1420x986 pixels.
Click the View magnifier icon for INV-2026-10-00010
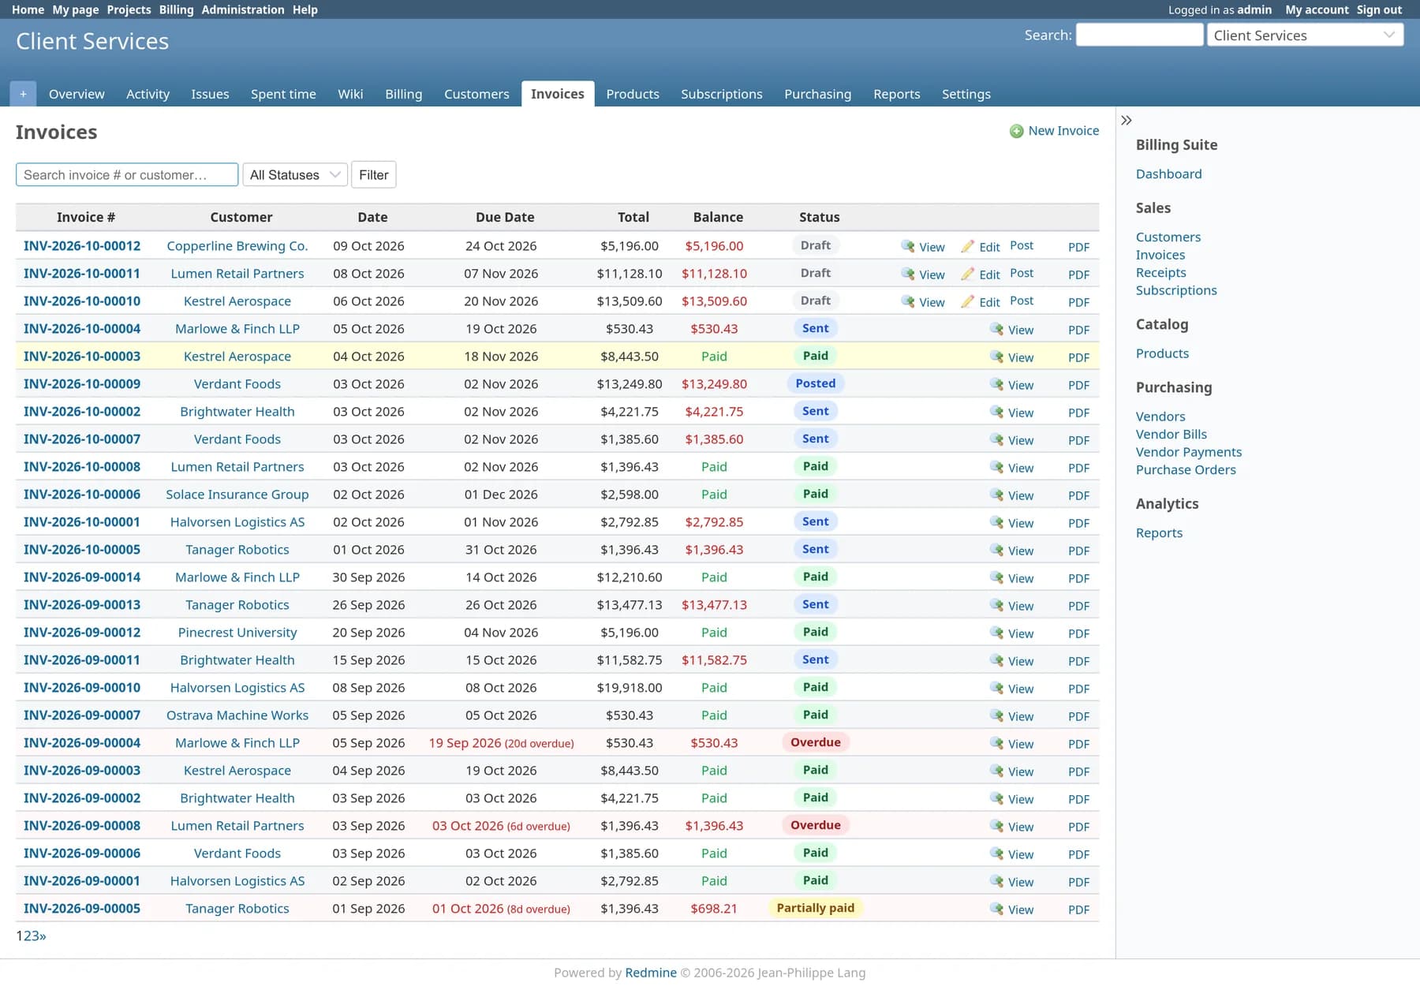tap(908, 301)
